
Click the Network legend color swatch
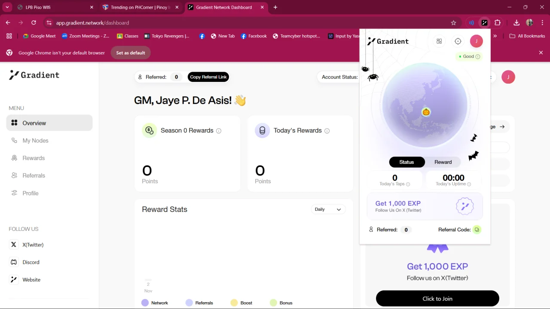[x=145, y=303]
